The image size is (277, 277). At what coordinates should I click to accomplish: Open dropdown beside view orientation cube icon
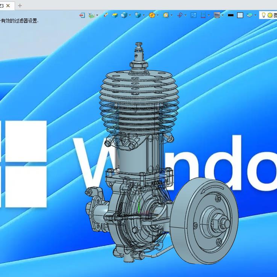click(144, 15)
